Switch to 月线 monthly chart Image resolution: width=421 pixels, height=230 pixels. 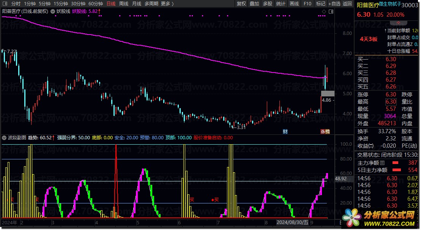(x=137, y=4)
